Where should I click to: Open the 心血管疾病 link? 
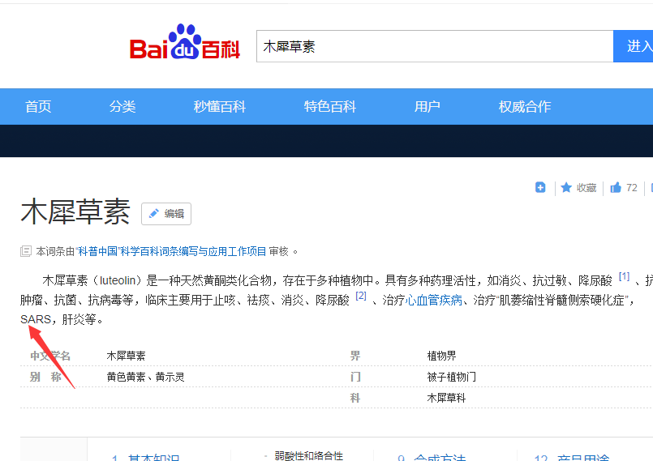tap(433, 300)
